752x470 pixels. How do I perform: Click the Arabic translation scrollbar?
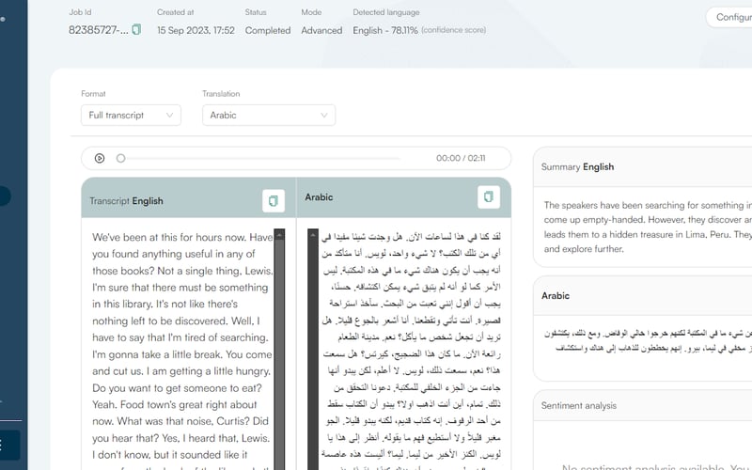313,349
